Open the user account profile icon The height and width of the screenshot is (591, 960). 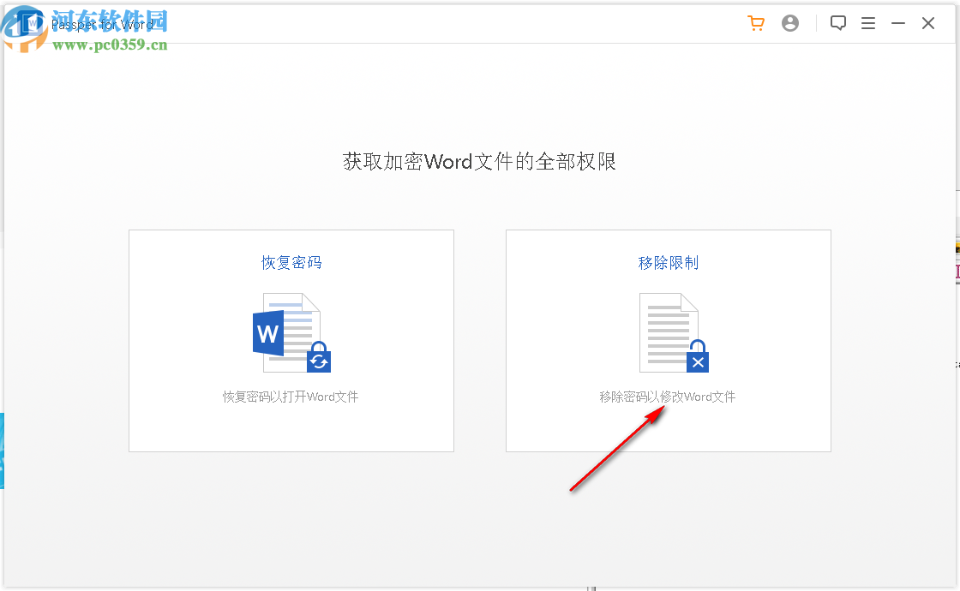click(x=790, y=23)
